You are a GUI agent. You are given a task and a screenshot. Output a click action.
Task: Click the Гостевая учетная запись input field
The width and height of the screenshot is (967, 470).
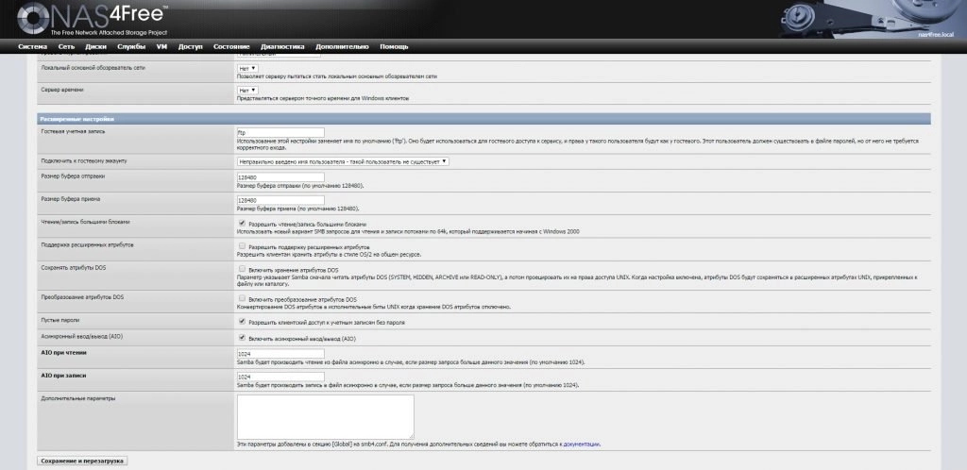tap(280, 133)
